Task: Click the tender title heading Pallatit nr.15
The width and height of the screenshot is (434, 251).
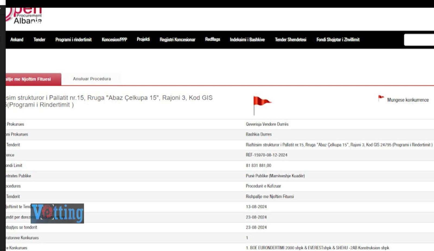Action: (x=109, y=101)
